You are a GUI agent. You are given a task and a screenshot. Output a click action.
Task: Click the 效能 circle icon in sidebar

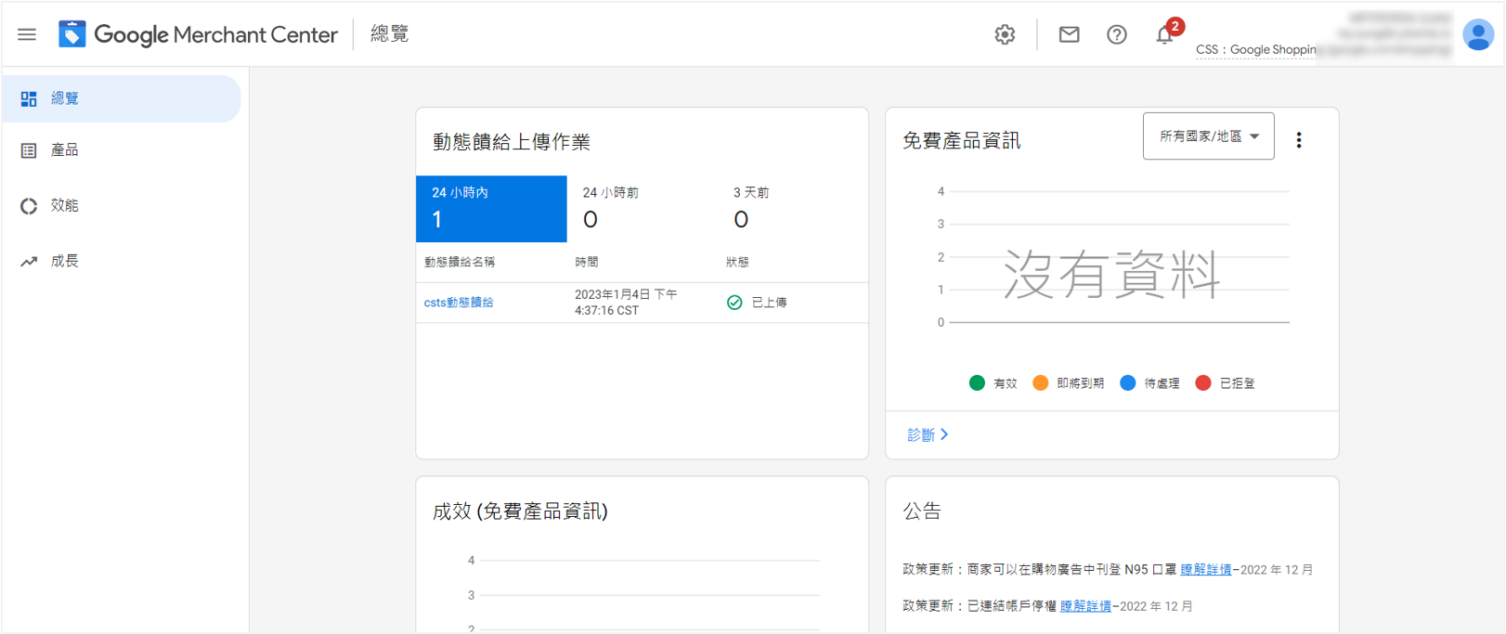click(29, 206)
